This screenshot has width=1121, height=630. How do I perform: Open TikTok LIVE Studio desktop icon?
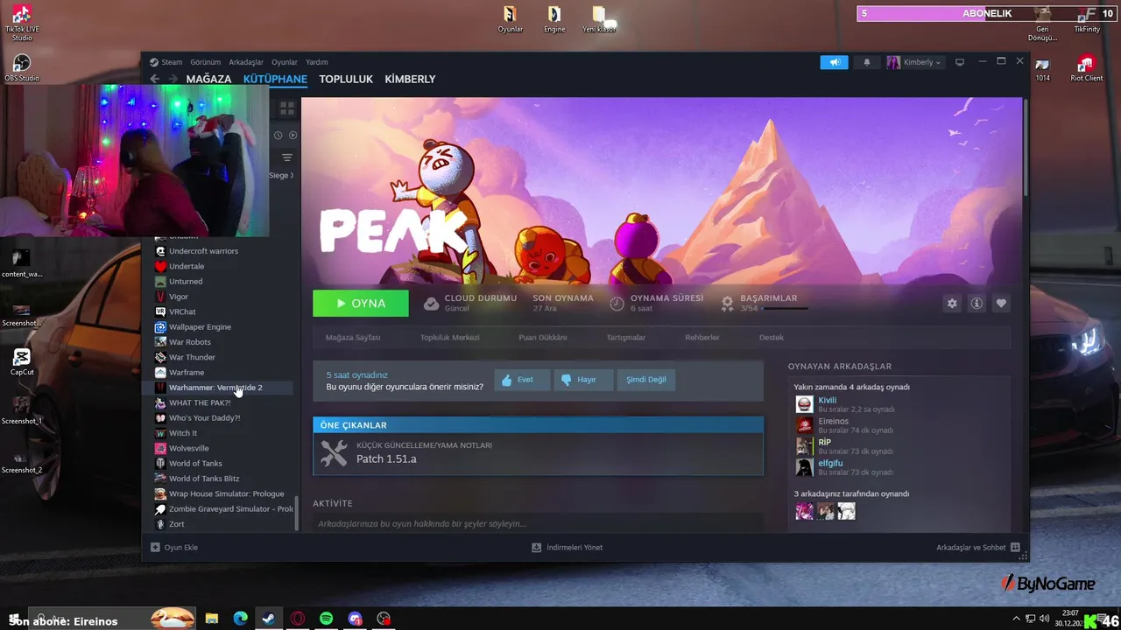[x=22, y=23]
